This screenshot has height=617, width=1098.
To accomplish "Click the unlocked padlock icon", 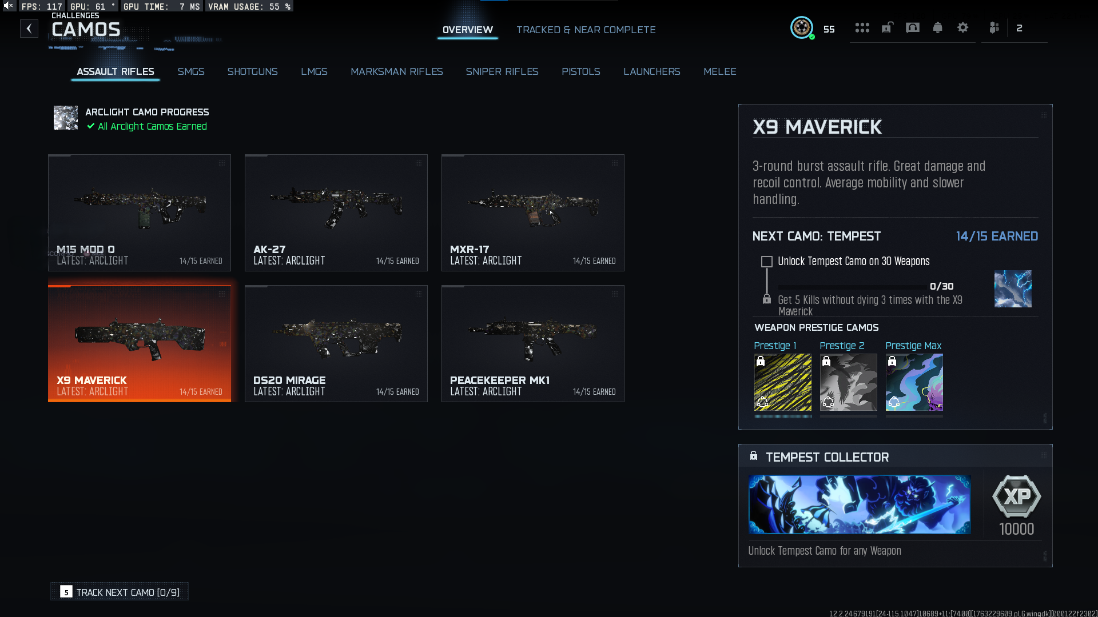I will pyautogui.click(x=887, y=27).
